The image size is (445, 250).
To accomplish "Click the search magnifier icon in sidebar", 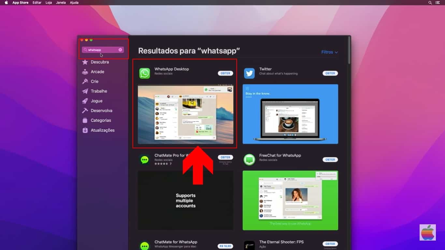I will (85, 50).
